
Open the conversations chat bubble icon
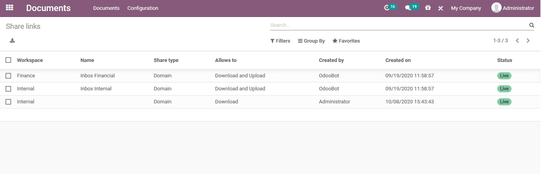pyautogui.click(x=408, y=8)
